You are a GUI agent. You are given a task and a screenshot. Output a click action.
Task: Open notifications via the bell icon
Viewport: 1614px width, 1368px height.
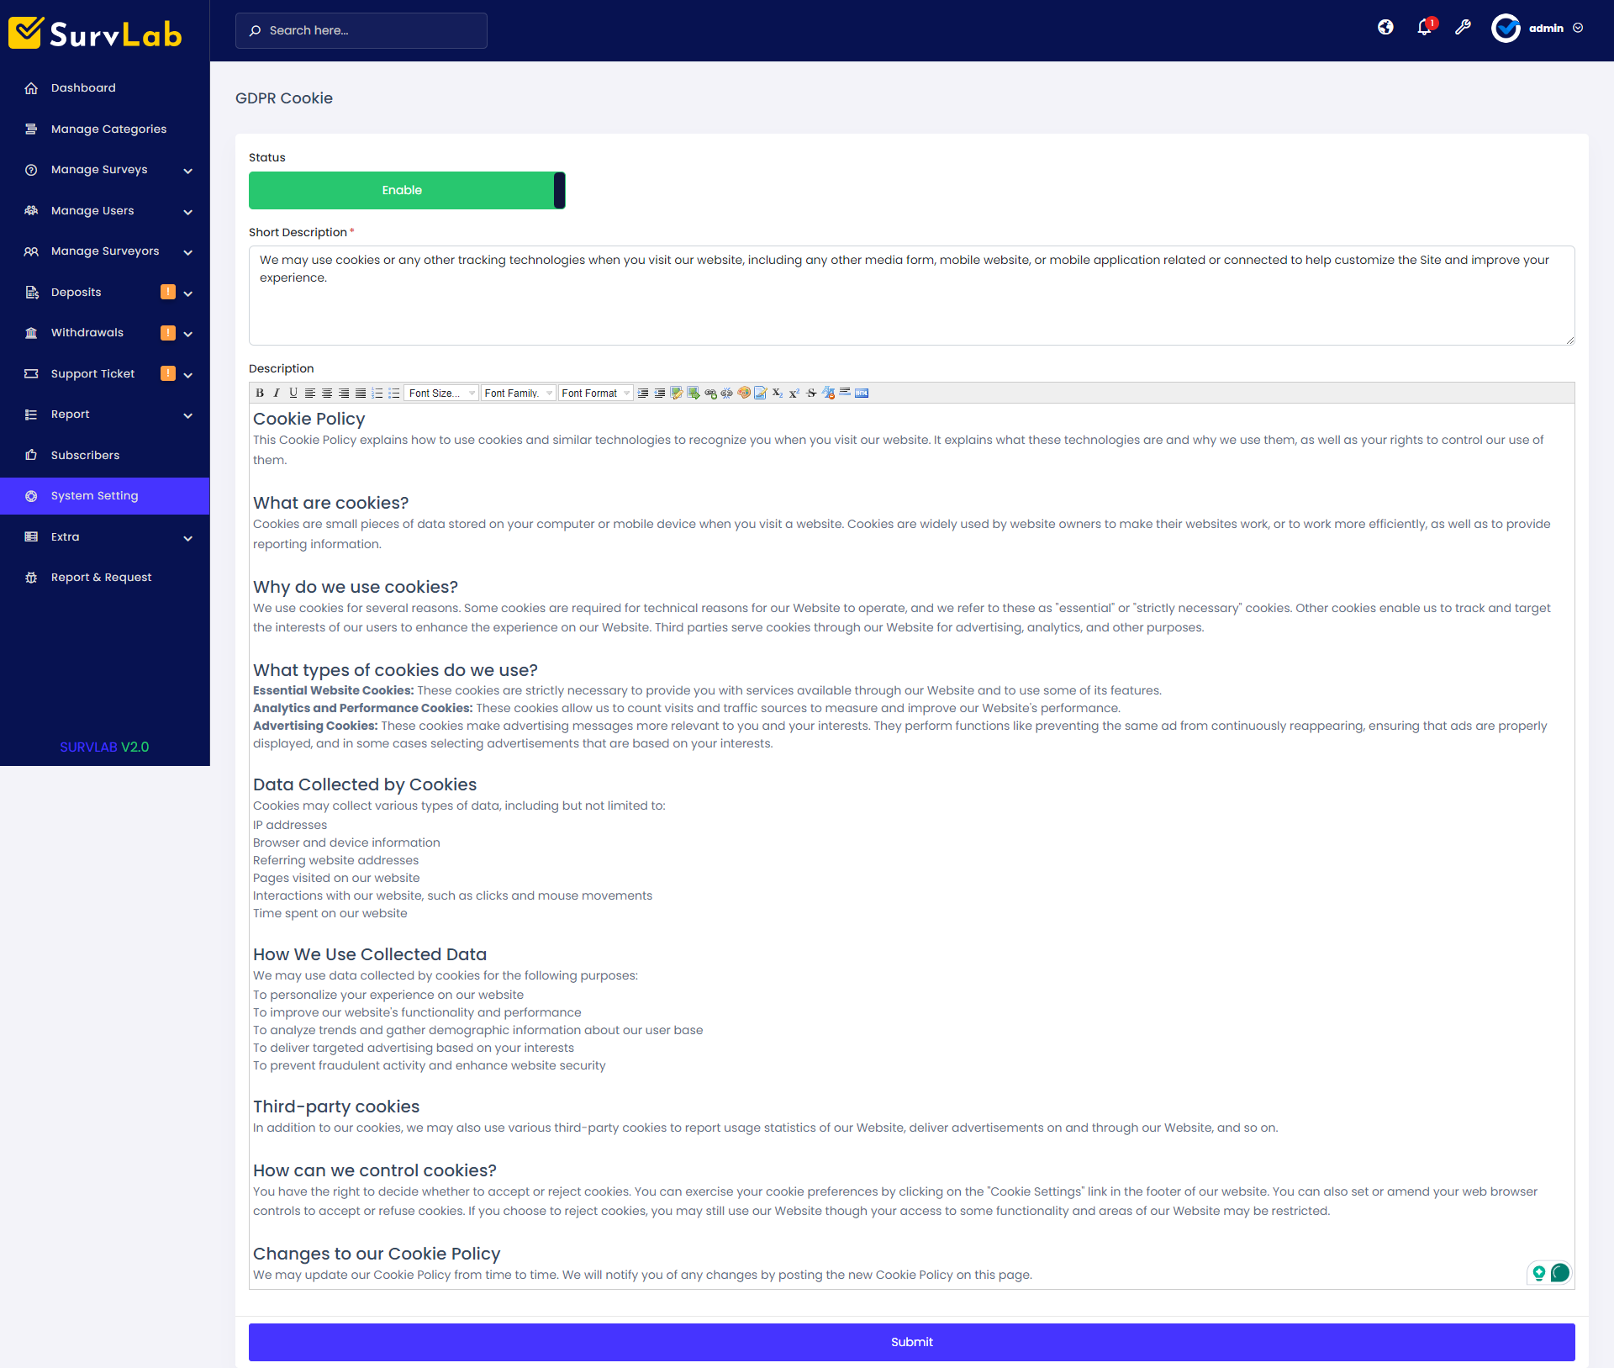tap(1424, 28)
